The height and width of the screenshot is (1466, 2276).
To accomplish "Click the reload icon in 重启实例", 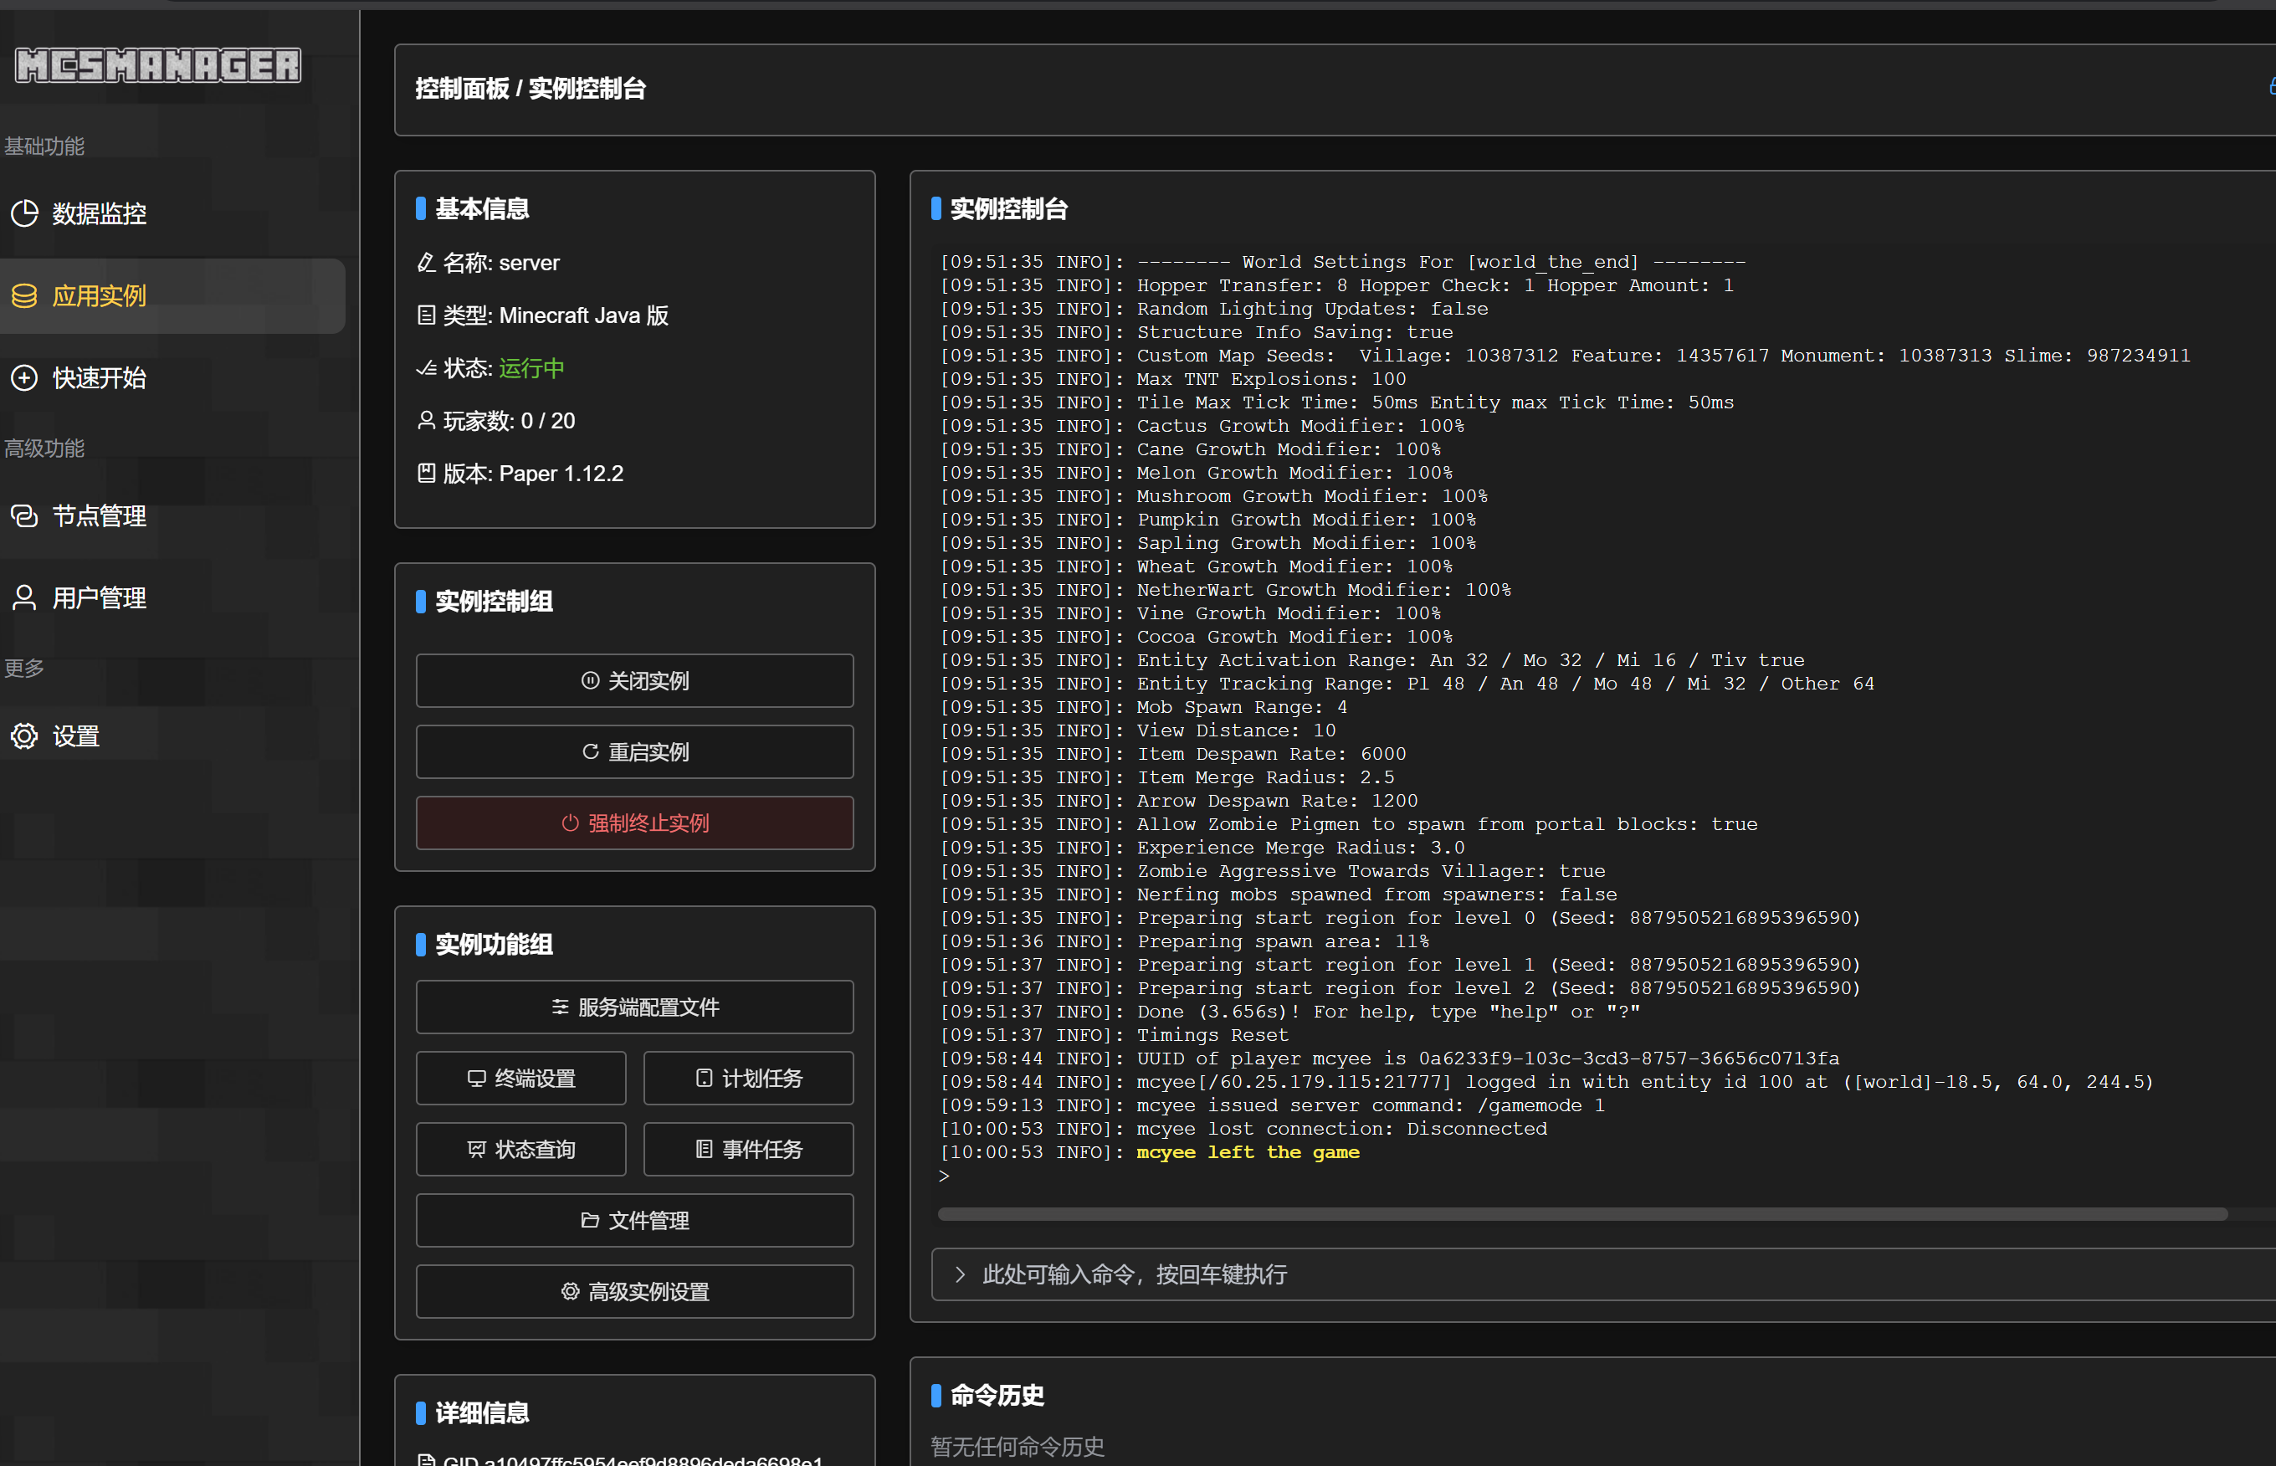I will (x=590, y=752).
